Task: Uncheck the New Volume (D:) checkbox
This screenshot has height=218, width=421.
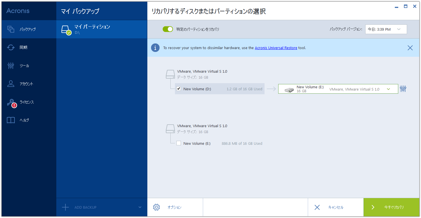Action: (x=179, y=89)
